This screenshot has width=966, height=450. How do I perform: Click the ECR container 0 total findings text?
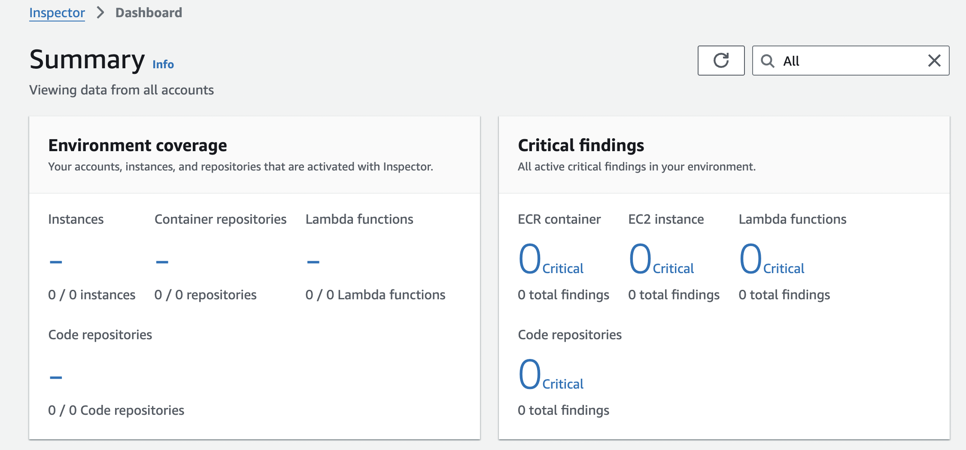click(x=563, y=295)
